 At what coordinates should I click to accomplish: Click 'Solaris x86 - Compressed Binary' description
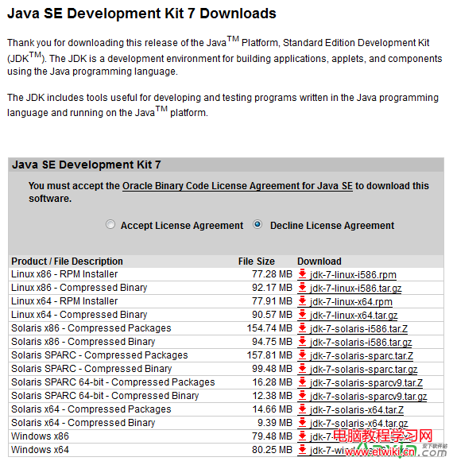83,342
